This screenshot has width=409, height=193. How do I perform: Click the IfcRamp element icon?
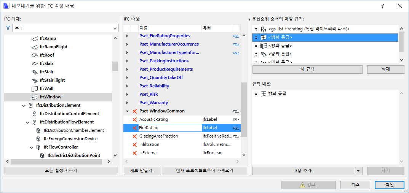pos(34,38)
